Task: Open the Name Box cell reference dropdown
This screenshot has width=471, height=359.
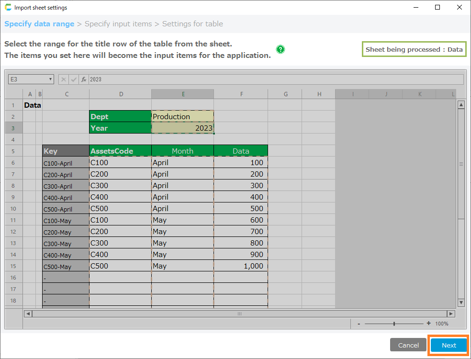Action: tap(51, 79)
